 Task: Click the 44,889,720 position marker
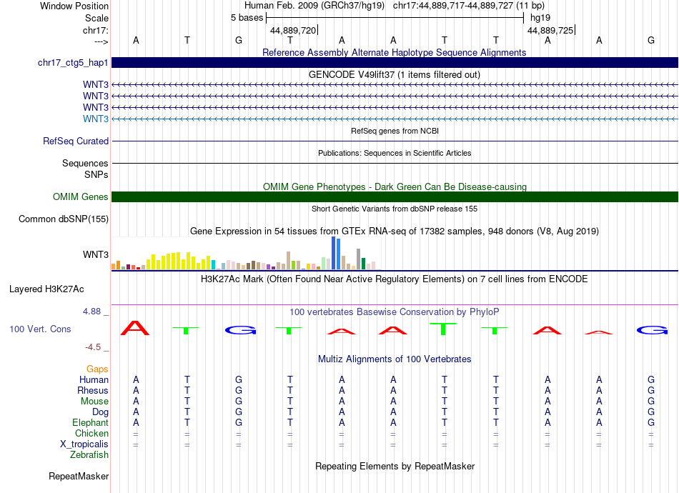[x=293, y=30]
